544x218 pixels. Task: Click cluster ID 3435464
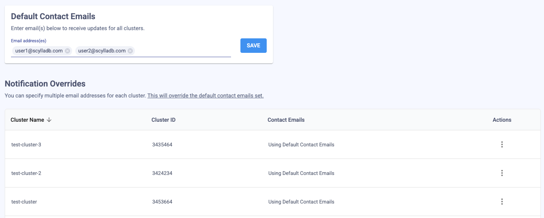(x=162, y=145)
